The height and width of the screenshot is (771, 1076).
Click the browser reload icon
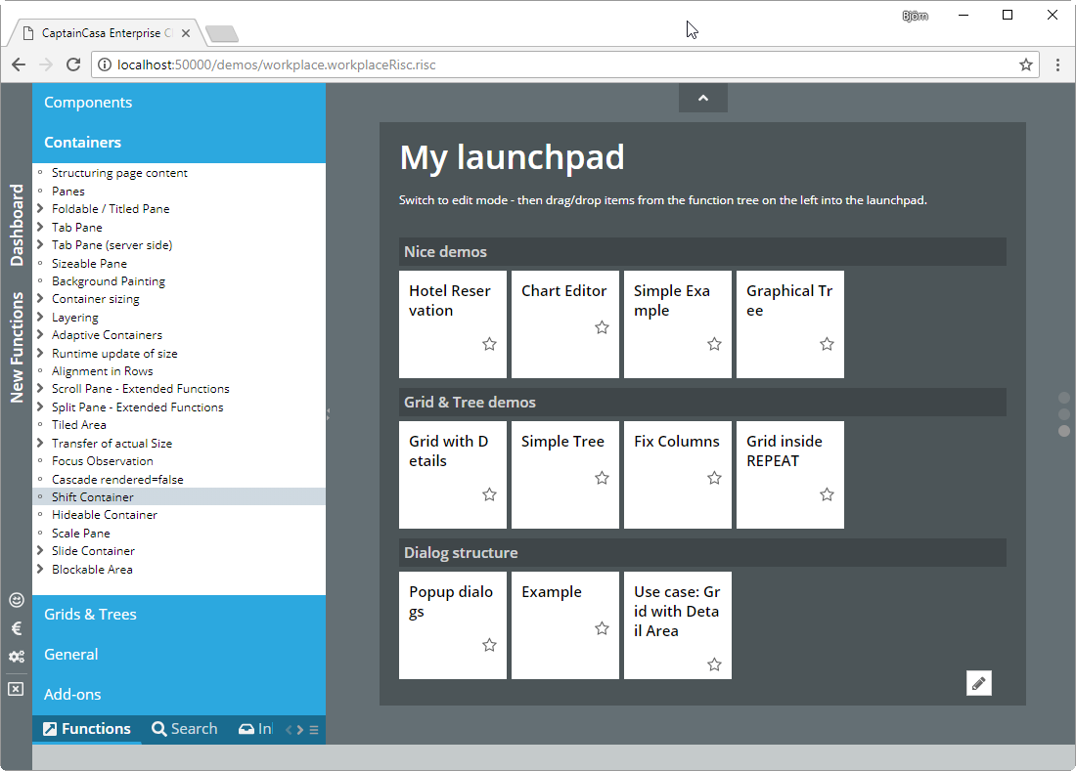tap(72, 64)
